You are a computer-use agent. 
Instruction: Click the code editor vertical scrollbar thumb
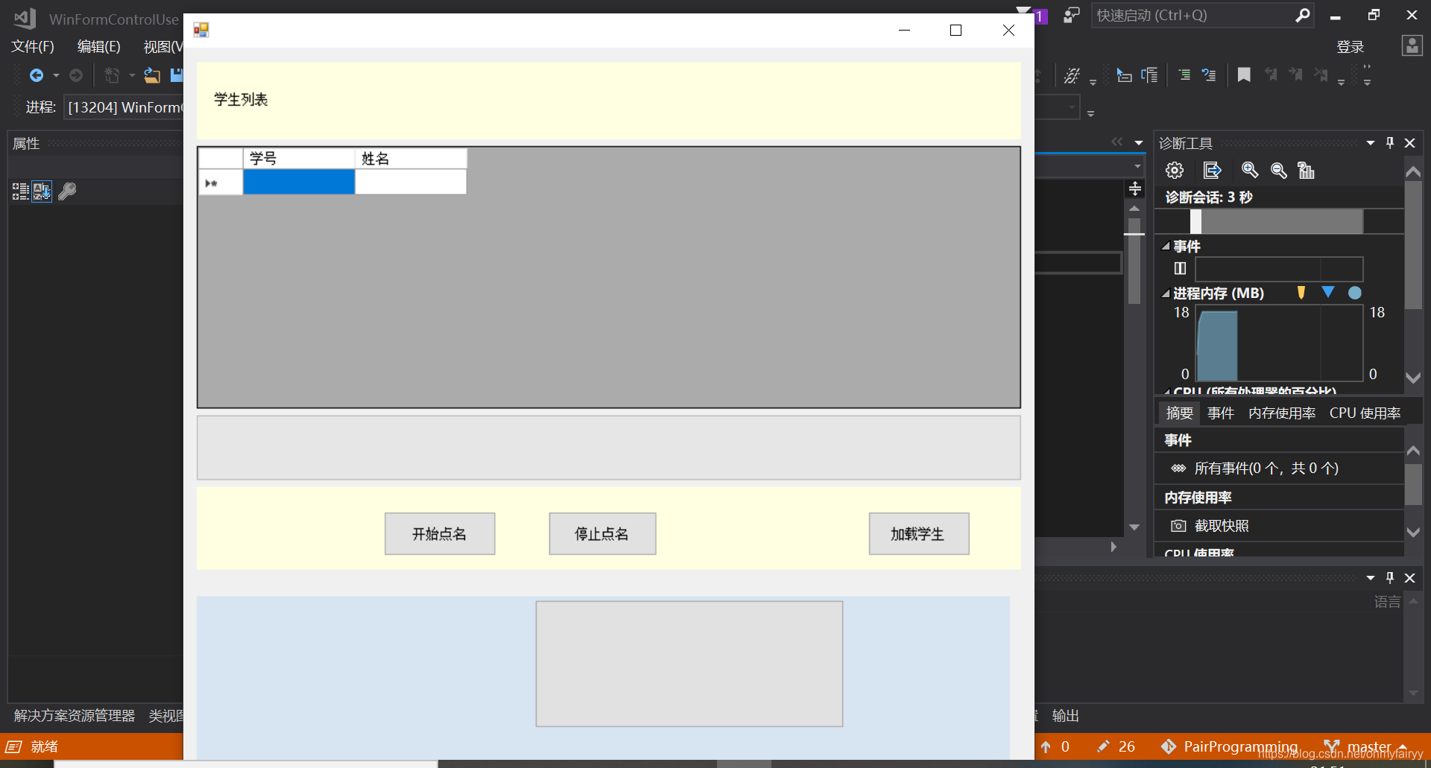point(1134,261)
